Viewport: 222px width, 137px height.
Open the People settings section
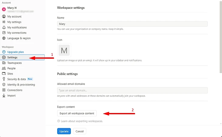click(11, 68)
